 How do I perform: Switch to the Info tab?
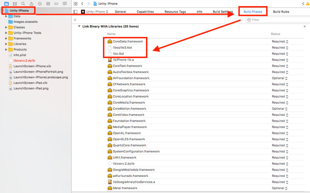pos(199,12)
